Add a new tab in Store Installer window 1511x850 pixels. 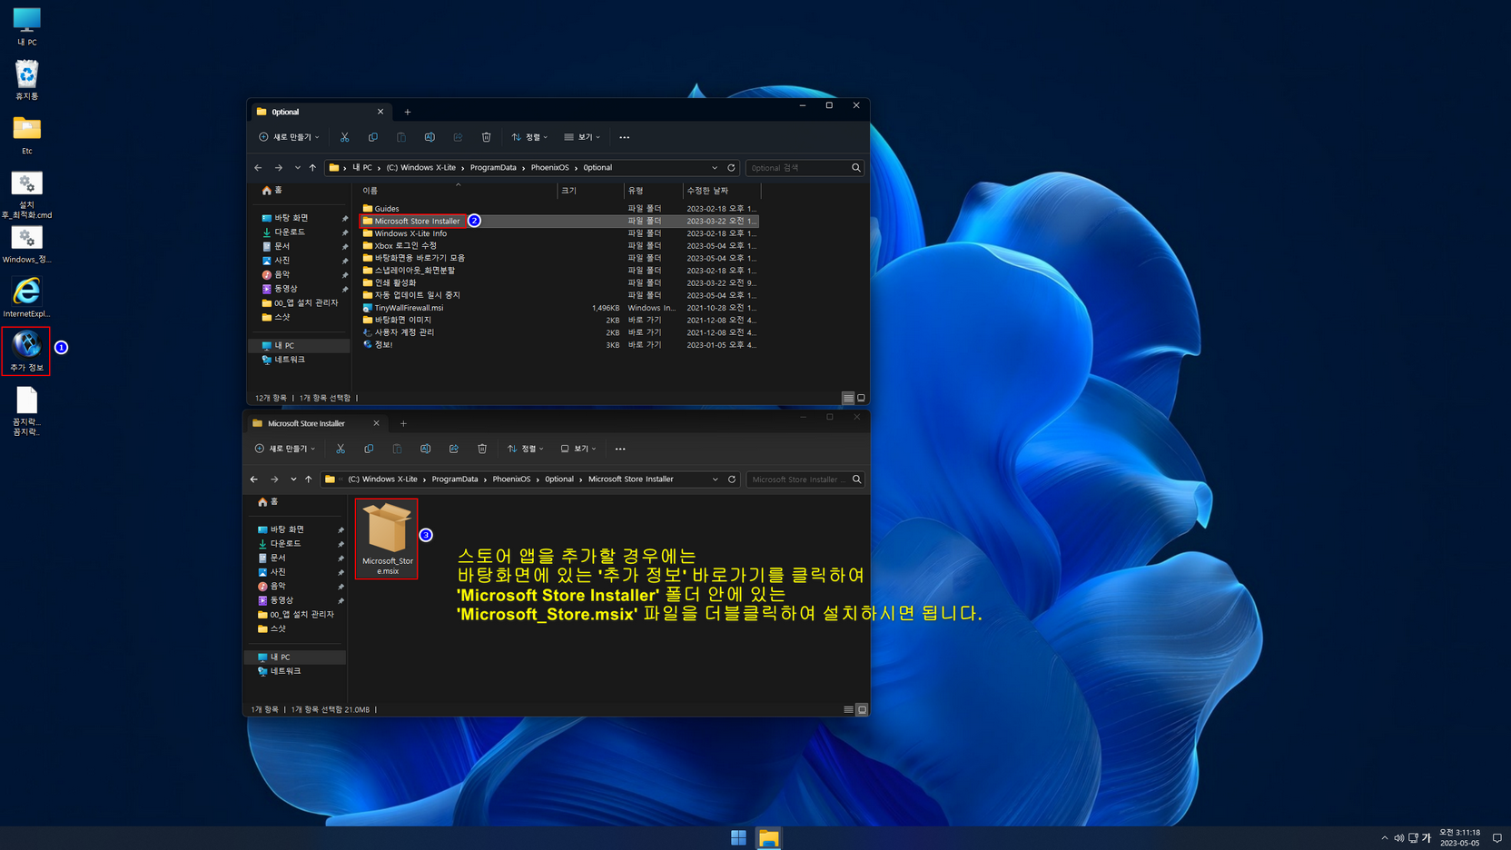(403, 423)
